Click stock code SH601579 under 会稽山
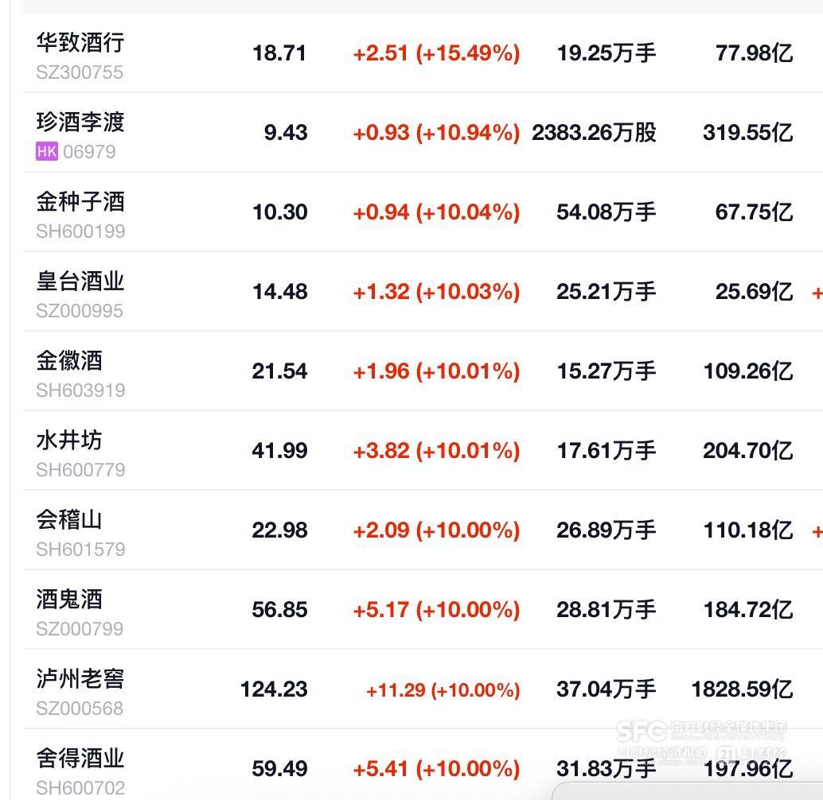This screenshot has width=823, height=800. pos(80,550)
